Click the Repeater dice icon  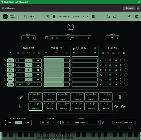click(103, 53)
